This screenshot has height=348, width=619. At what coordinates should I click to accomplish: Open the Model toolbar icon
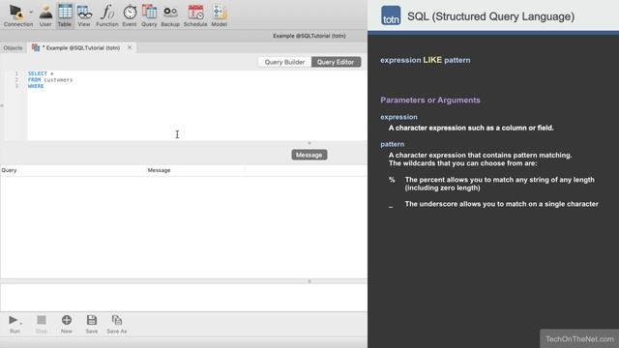(220, 15)
